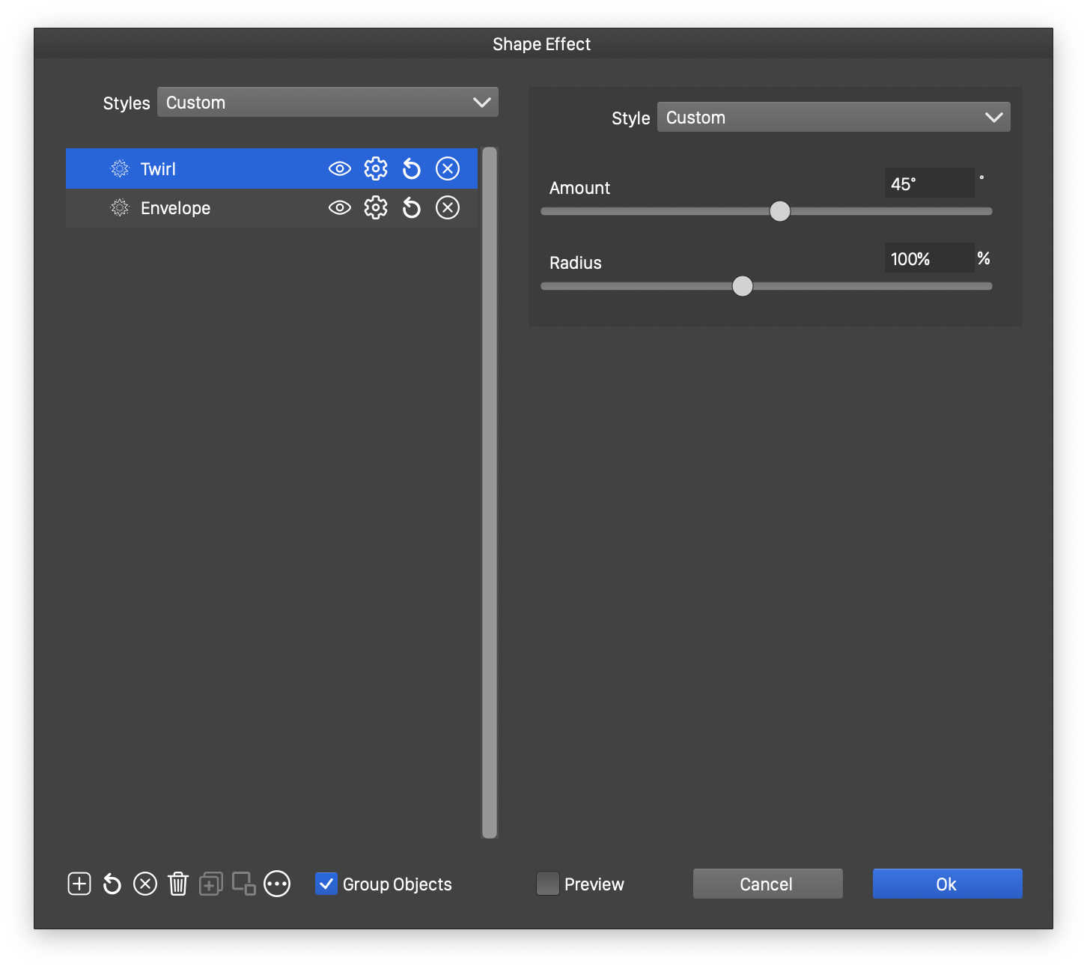The image size is (1087, 969).
Task: Uncheck the Group Objects checkbox
Action: (x=326, y=884)
